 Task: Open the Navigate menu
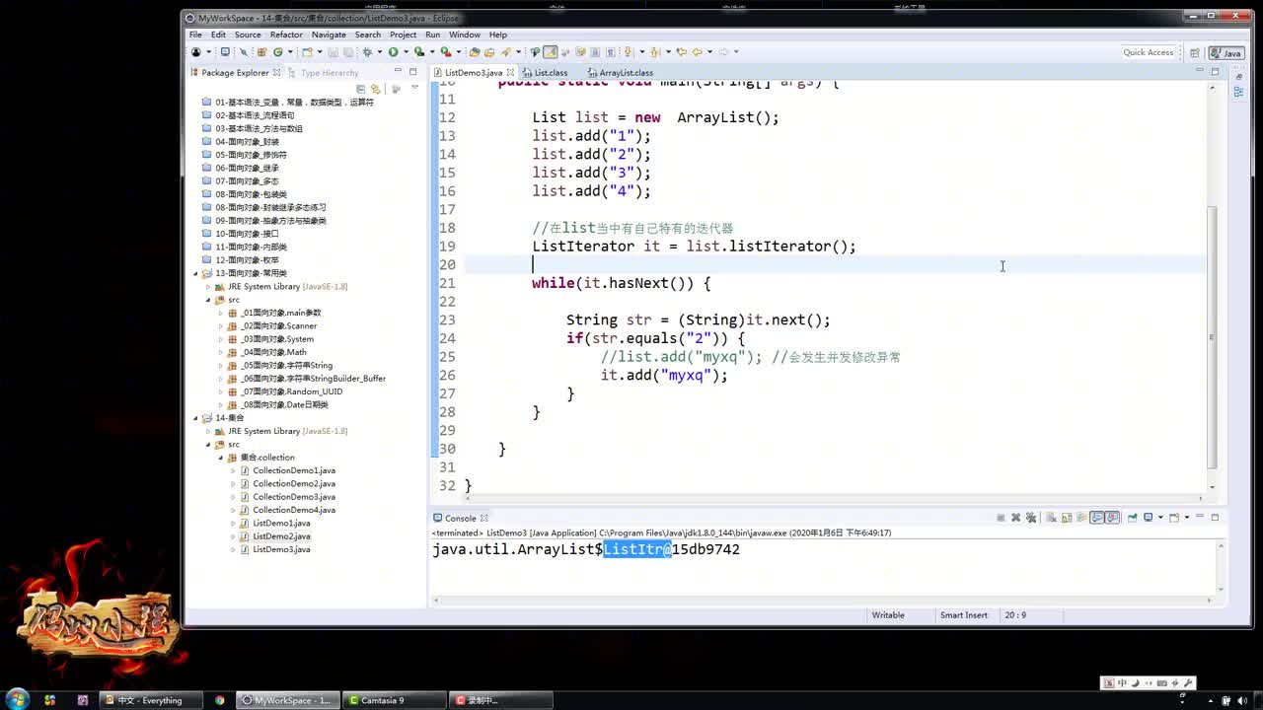[329, 35]
